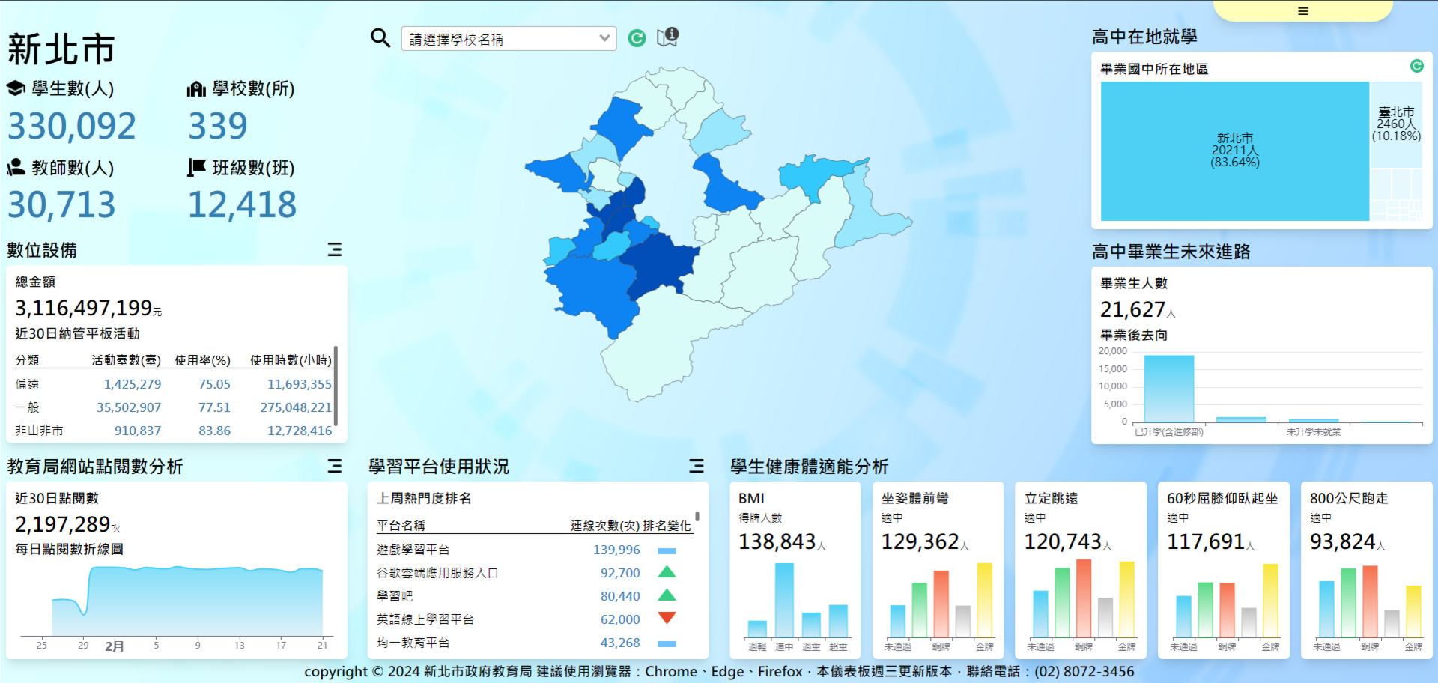The height and width of the screenshot is (683, 1438).
Task: Click the 學習吧 platform row
Action: 395,596
